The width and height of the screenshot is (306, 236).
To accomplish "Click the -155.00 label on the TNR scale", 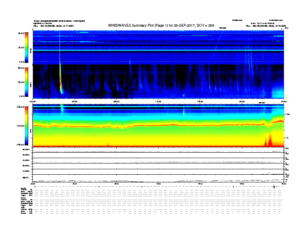I will pyautogui.click(x=20, y=145).
